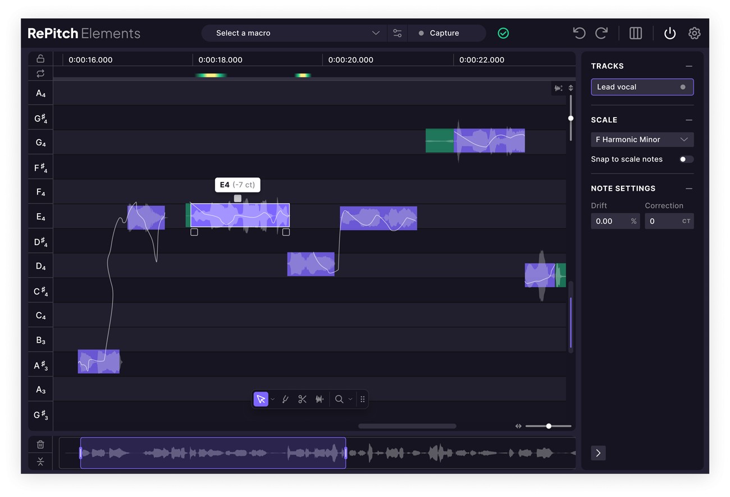This screenshot has width=730, height=497.
Task: Toggle Snap to scale notes
Action: 686,159
